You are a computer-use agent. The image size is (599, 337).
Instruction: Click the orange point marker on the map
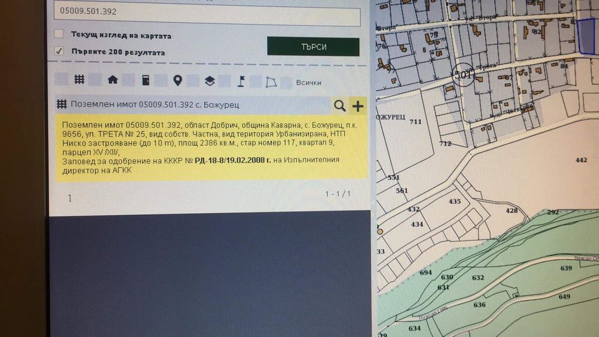point(380,231)
